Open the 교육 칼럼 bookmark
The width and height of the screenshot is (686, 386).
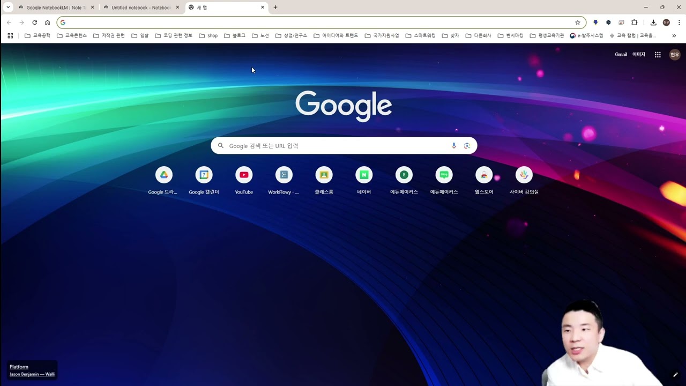[633, 36]
